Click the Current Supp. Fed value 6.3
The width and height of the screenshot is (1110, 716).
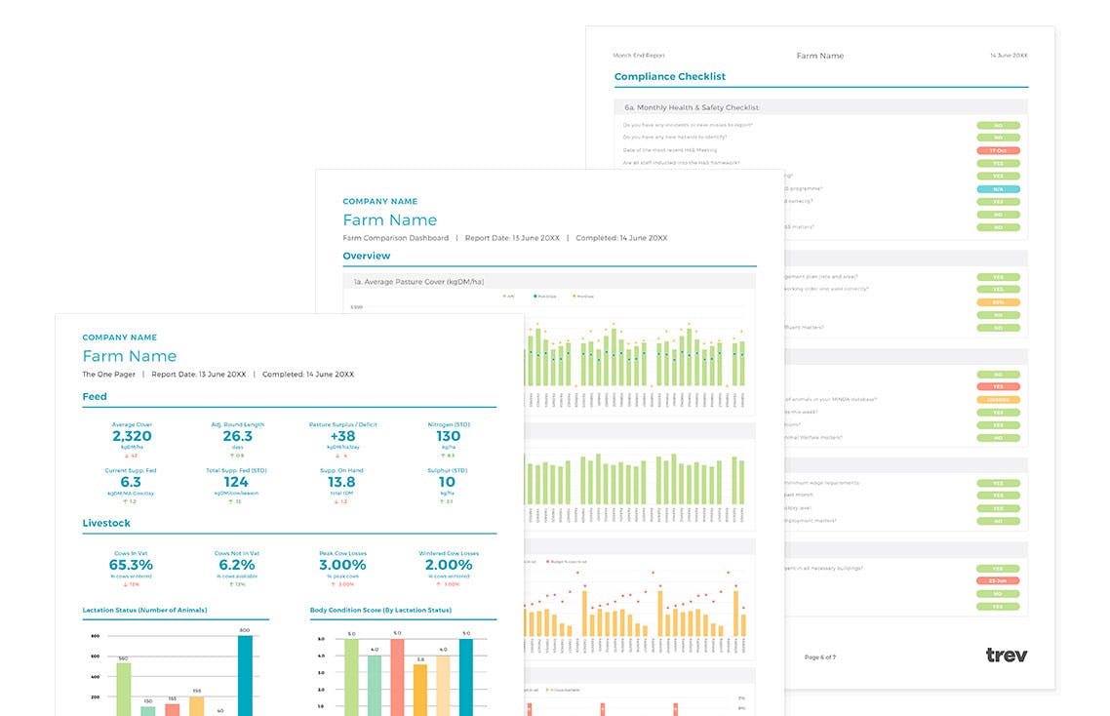pyautogui.click(x=131, y=482)
